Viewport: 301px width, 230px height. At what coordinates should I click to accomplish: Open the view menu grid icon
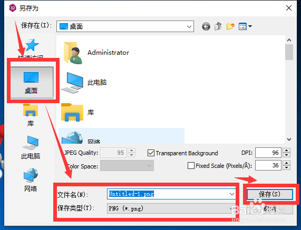click(x=245, y=26)
